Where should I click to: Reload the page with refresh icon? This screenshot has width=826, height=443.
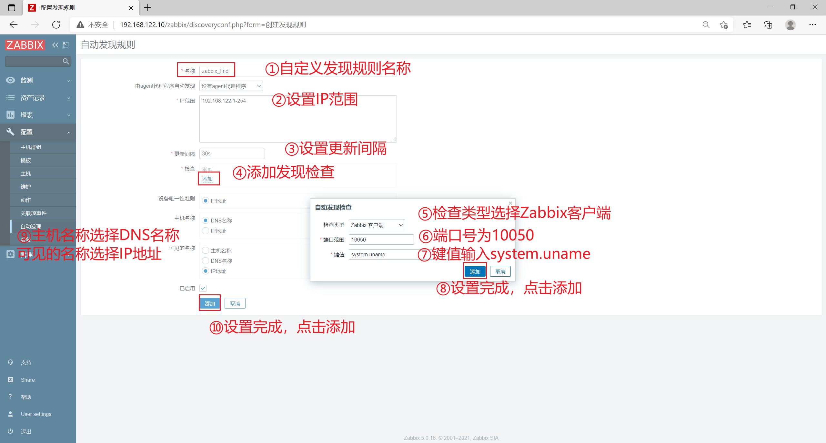point(56,25)
